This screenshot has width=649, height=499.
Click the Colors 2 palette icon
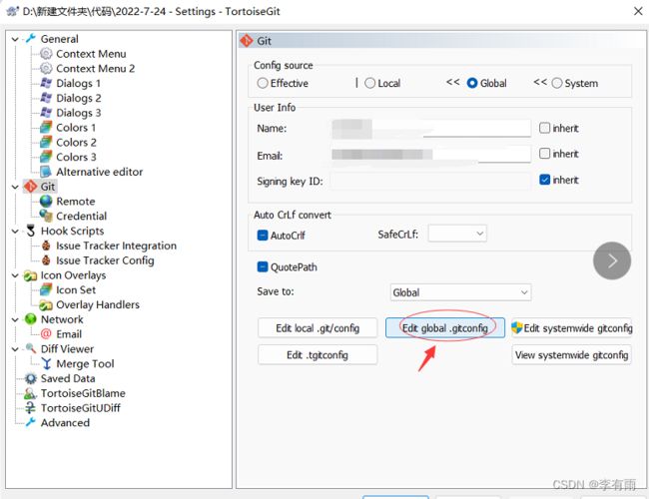pyautogui.click(x=46, y=143)
